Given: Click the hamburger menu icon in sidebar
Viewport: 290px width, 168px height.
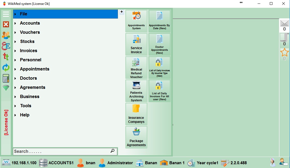Looking at the screenshot, I should pyautogui.click(x=6, y=14).
